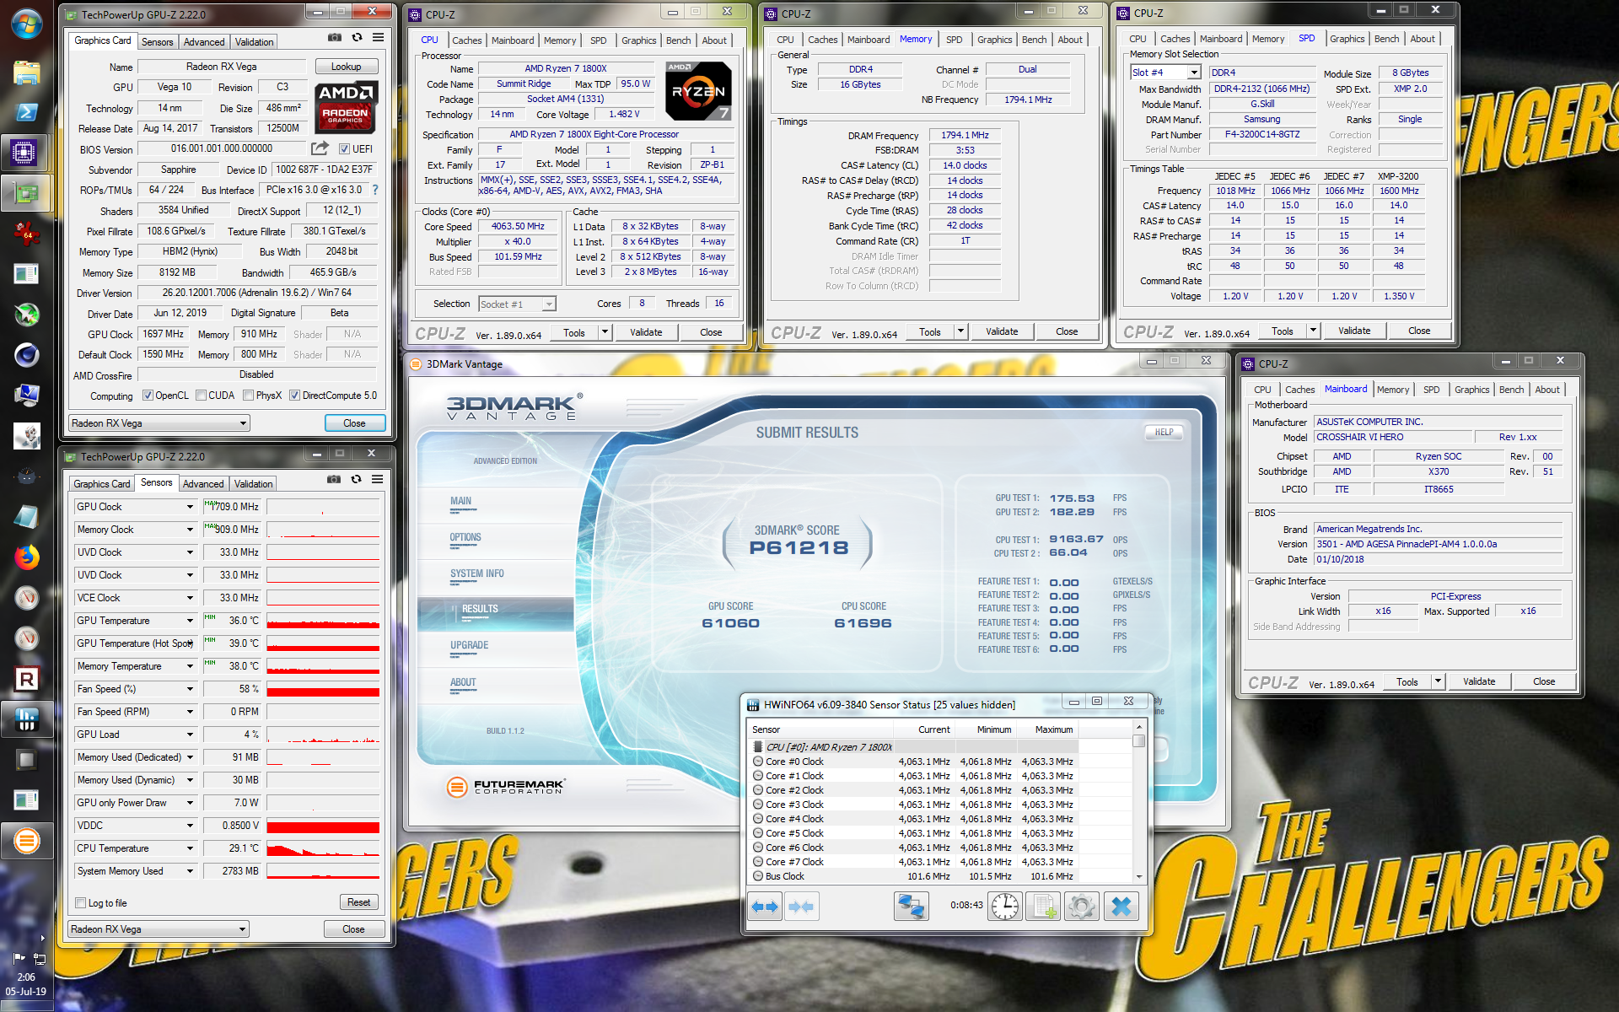This screenshot has width=1619, height=1012.
Task: Open the GPU Clock sensor dropdown
Action: click(190, 507)
